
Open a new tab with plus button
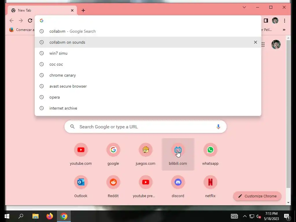click(x=83, y=10)
